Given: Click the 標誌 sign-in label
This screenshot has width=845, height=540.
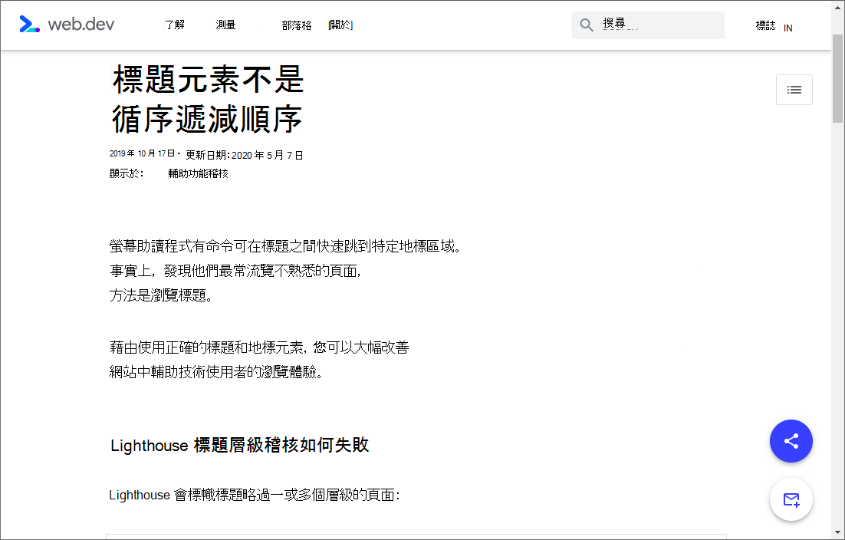Looking at the screenshot, I should [765, 25].
